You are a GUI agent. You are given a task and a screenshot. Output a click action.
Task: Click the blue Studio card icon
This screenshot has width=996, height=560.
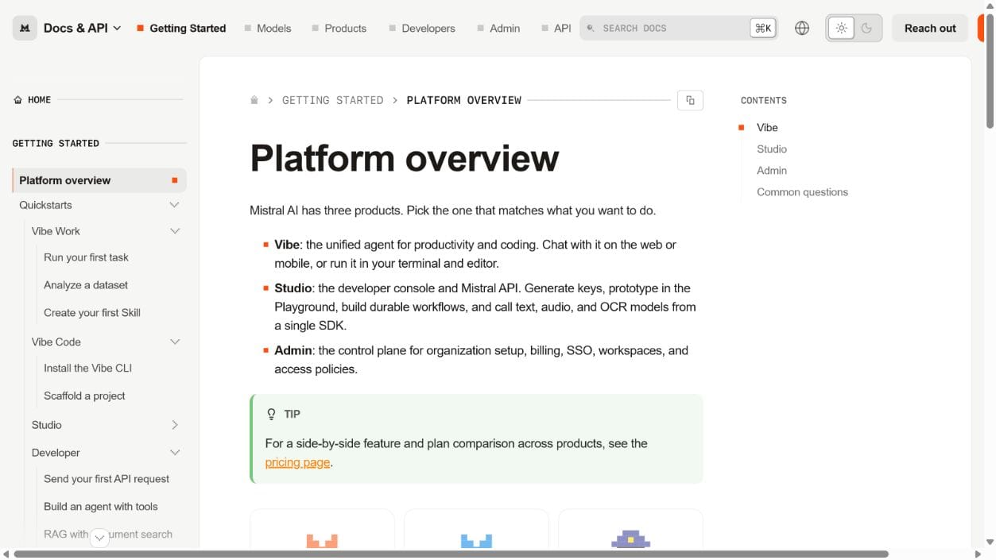(476, 540)
